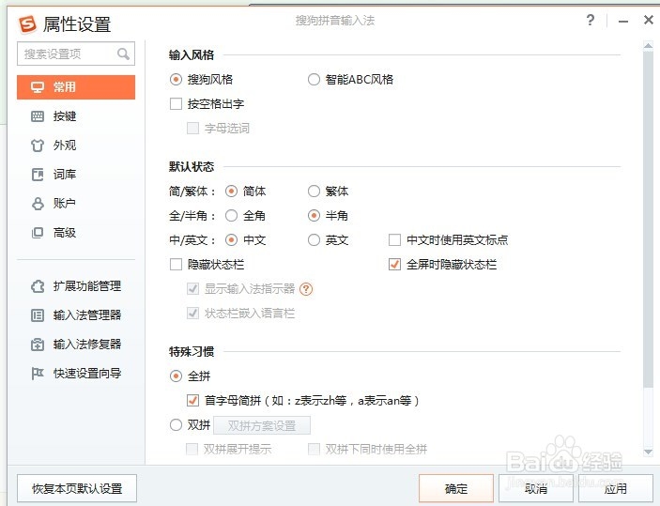Image resolution: width=660 pixels, height=506 pixels.
Task: Choose 简体 as default script
Action: (231, 192)
